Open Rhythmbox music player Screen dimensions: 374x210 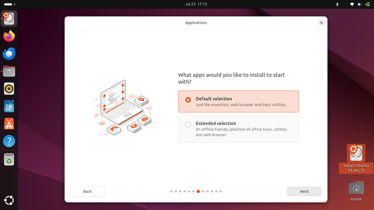pos(9,89)
